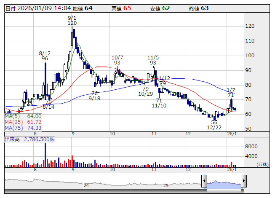Click the 日付 date and time header

tap(37, 8)
